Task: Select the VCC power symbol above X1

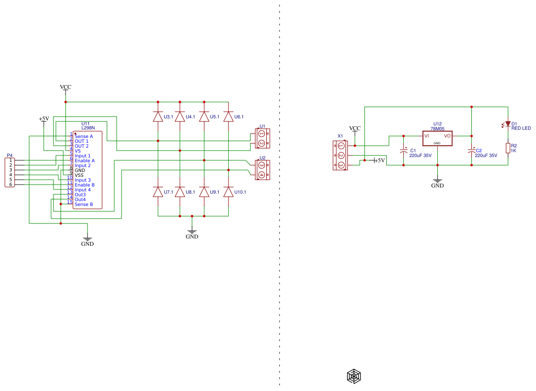Action: 355,129
